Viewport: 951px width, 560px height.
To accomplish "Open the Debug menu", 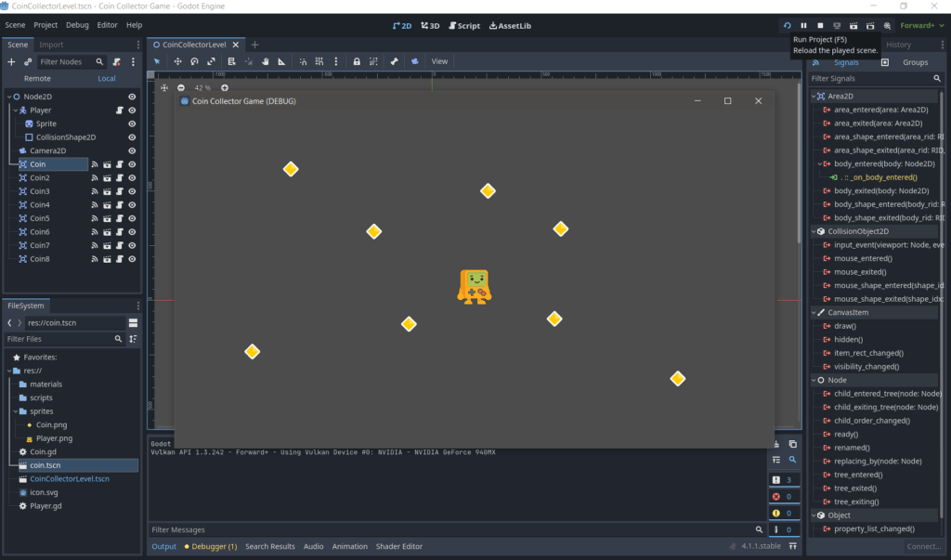I will click(78, 25).
